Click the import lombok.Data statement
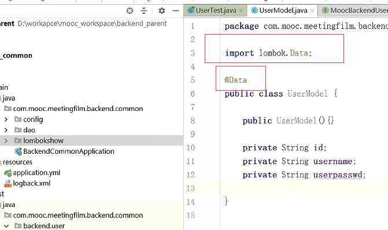This screenshot has width=388, height=230. [268, 53]
